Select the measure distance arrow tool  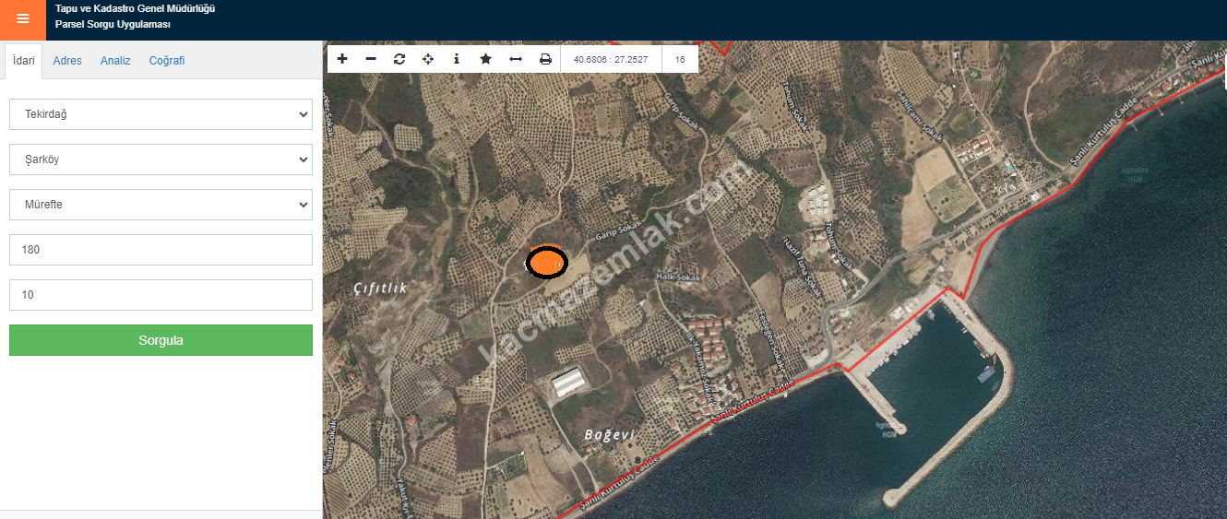[x=516, y=59]
